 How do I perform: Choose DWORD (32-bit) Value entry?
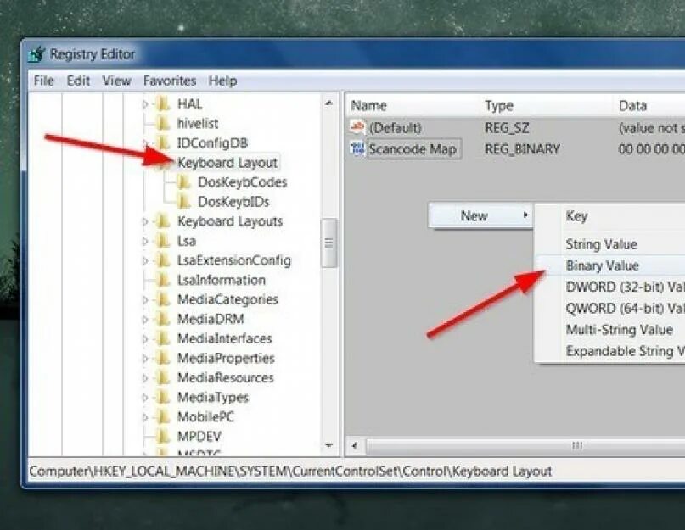point(611,287)
